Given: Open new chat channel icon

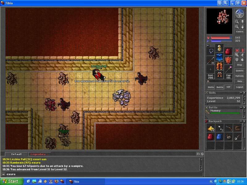Looking at the screenshot, I should (x=198, y=154).
